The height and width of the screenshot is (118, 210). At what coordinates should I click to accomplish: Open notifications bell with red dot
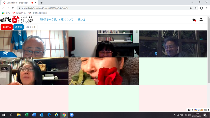coord(194,20)
